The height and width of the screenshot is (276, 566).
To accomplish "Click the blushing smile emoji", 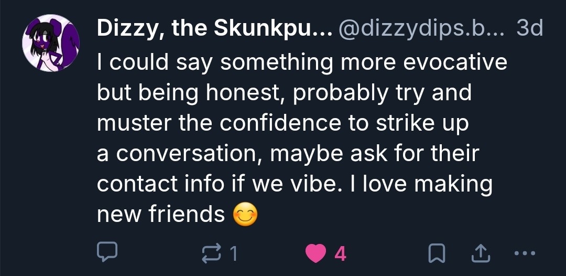I will 246,215.
